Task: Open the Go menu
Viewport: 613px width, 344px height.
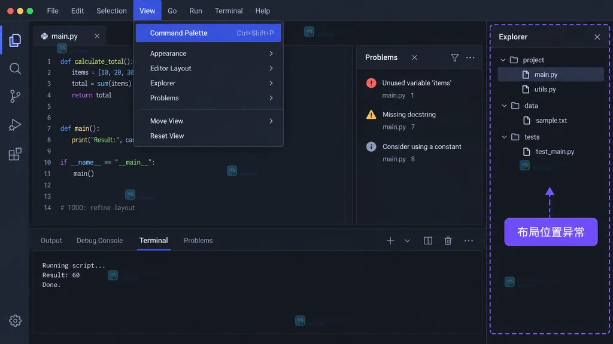Action: 172,11
